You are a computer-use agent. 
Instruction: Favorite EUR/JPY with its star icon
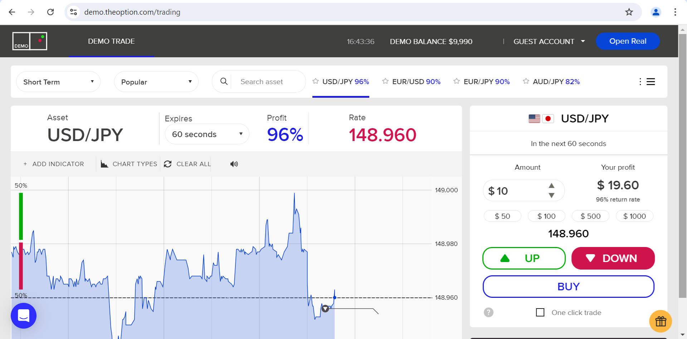point(457,81)
